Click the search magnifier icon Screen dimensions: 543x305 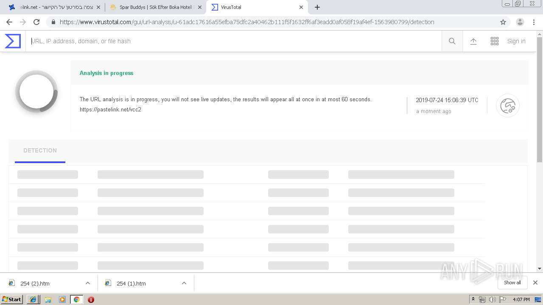pos(452,41)
